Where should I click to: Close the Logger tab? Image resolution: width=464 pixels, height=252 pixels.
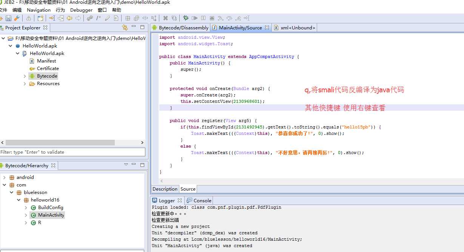click(180, 200)
